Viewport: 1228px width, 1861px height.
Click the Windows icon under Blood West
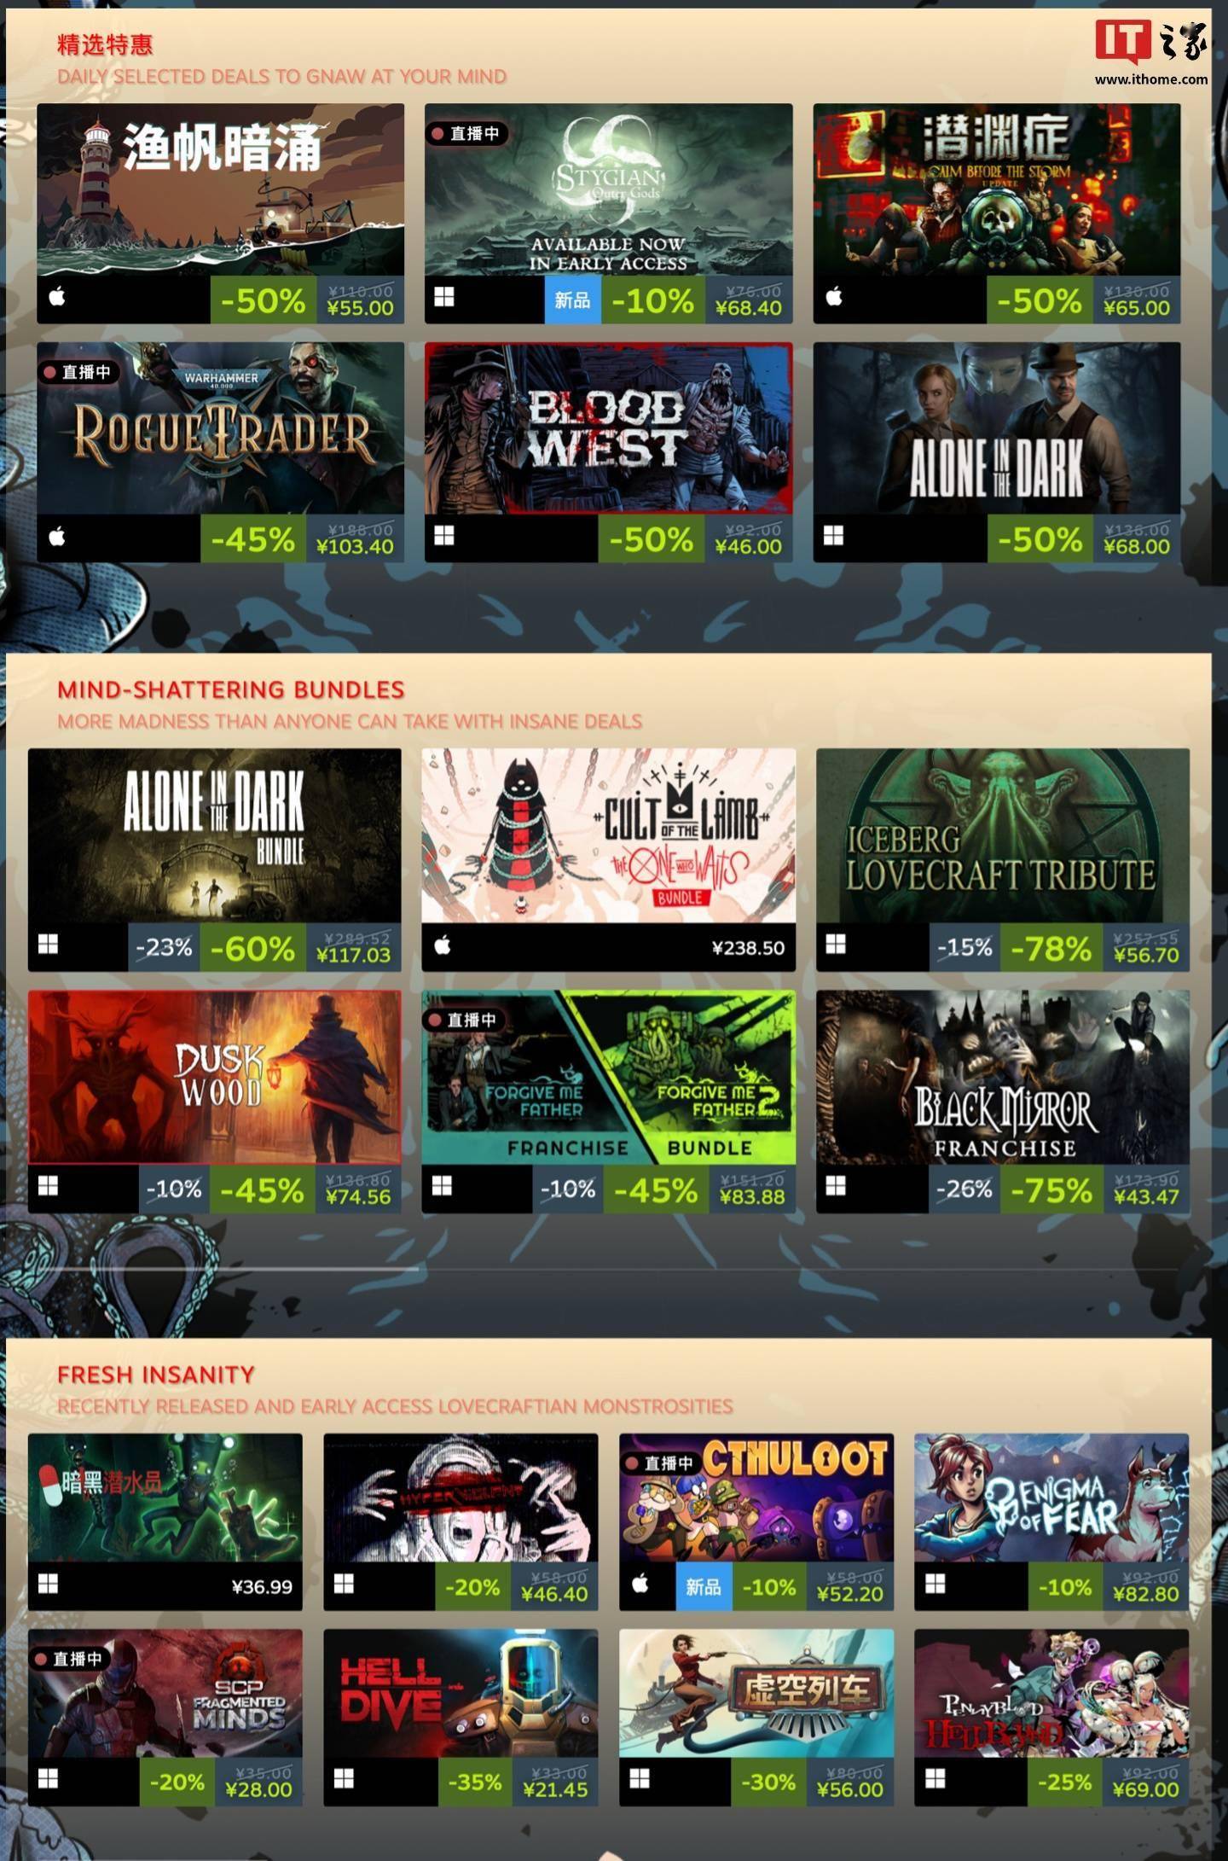(444, 536)
